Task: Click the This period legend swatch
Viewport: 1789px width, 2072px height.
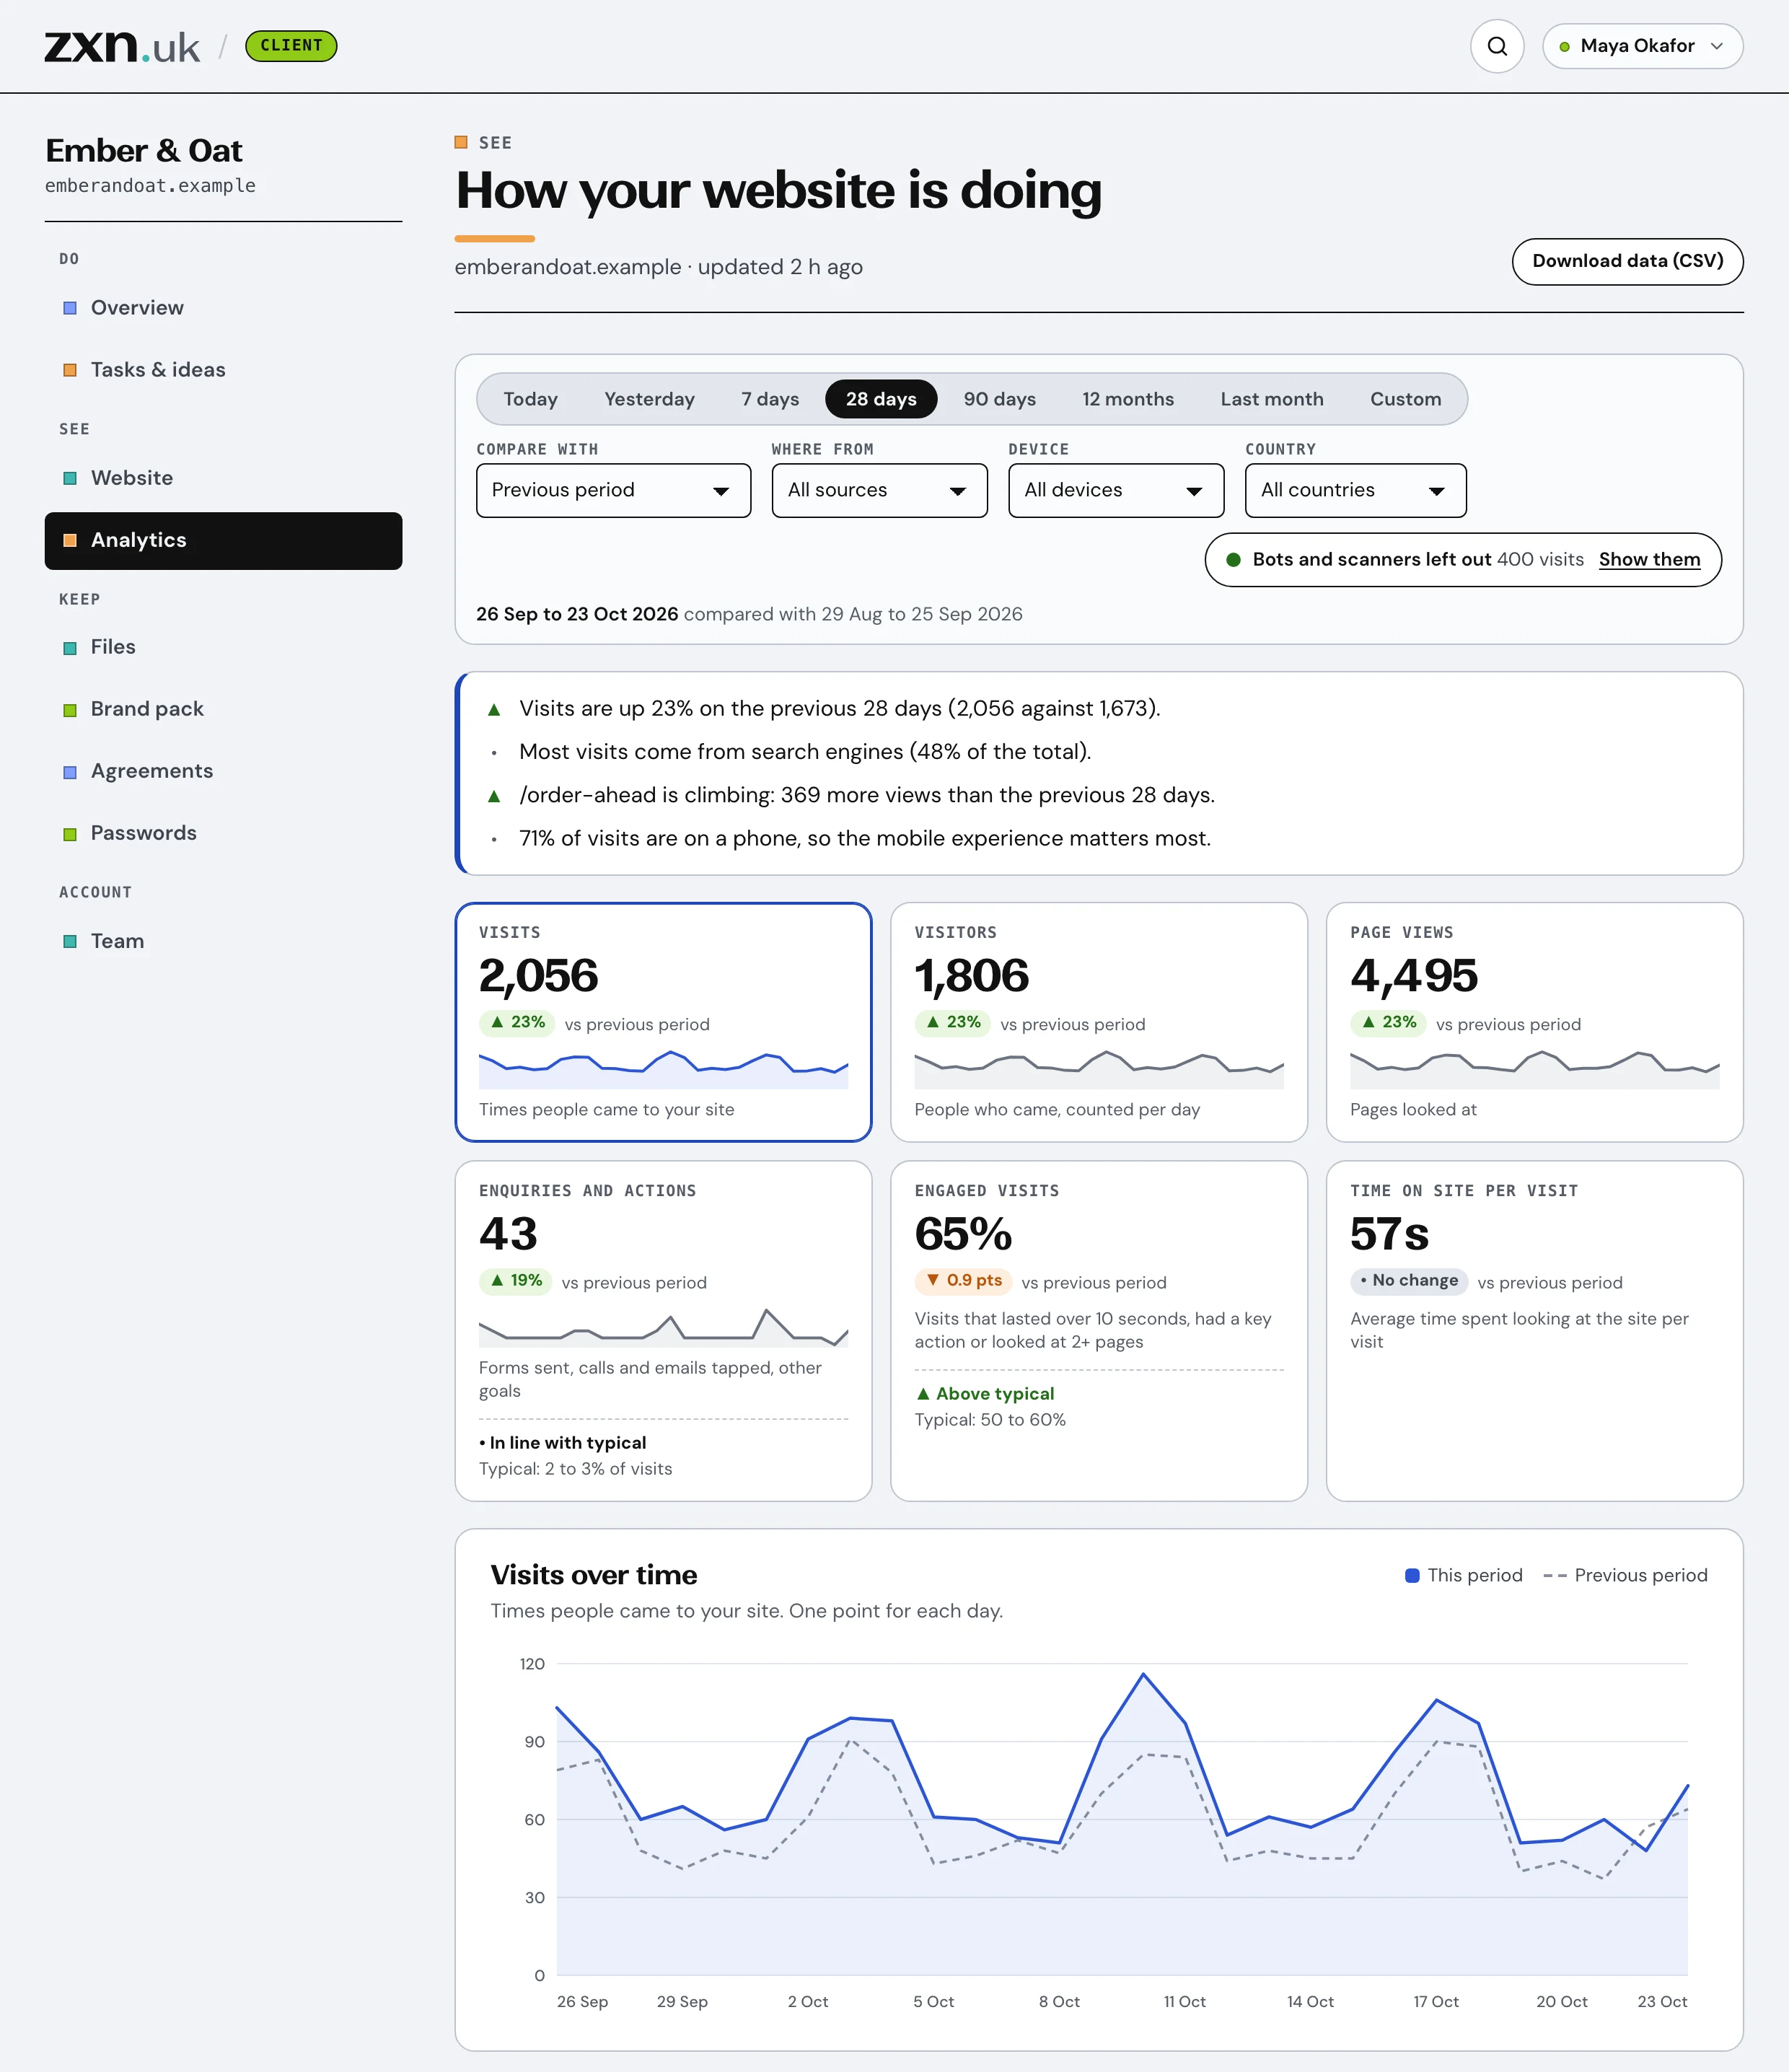Action: coord(1412,1576)
